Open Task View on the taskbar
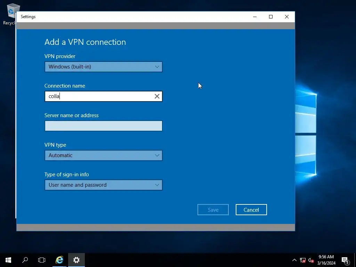 tap(42, 260)
